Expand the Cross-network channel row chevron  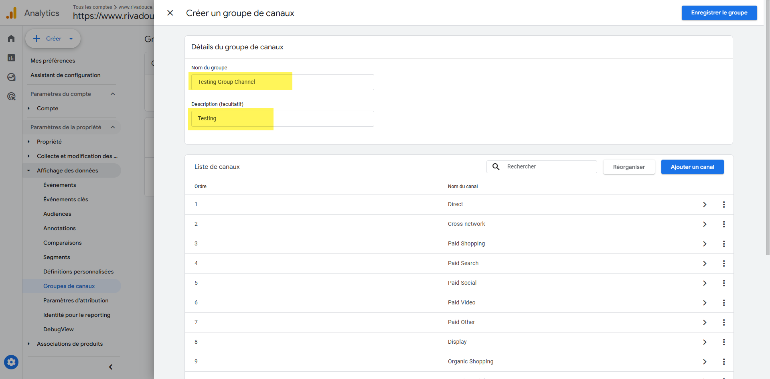tap(704, 224)
